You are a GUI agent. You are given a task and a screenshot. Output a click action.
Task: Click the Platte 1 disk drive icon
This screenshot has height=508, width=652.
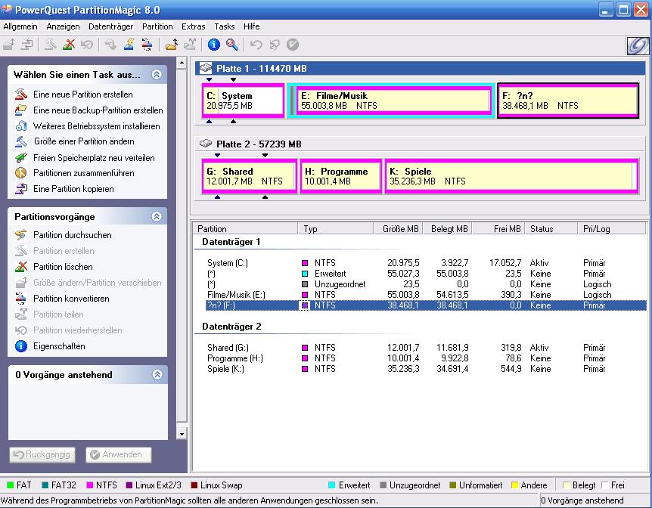pyautogui.click(x=206, y=68)
